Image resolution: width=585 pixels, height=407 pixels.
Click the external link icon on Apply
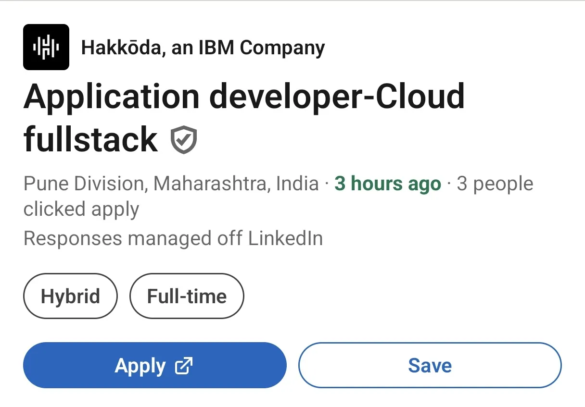[184, 366]
